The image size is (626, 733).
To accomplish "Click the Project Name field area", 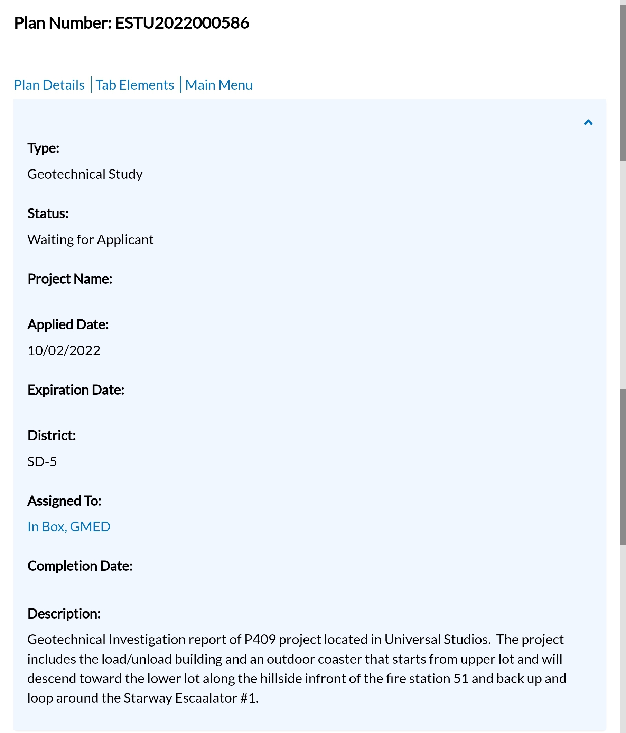I will tap(69, 278).
